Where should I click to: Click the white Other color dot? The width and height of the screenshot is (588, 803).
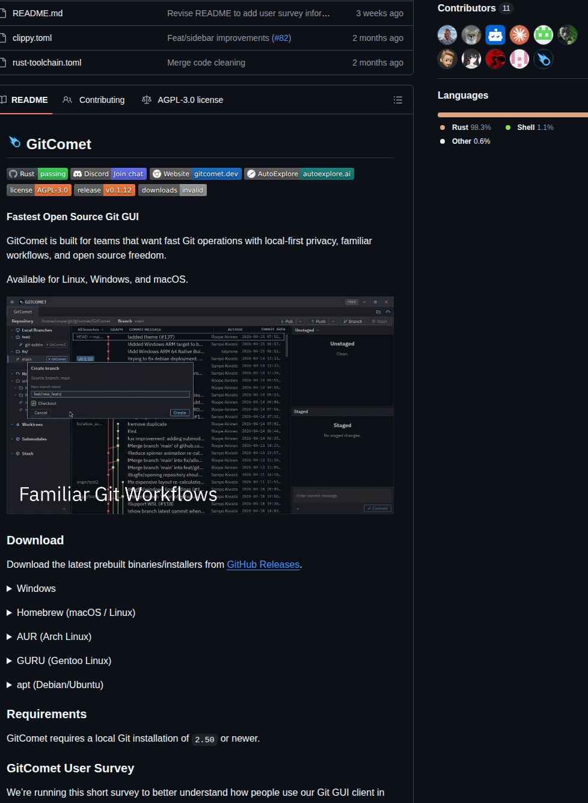(443, 141)
